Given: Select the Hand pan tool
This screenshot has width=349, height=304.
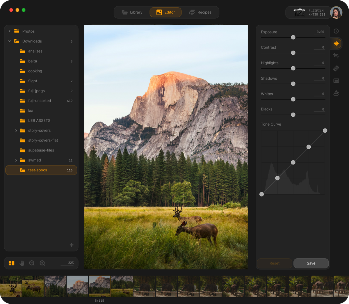Looking at the screenshot, I should tap(22, 263).
